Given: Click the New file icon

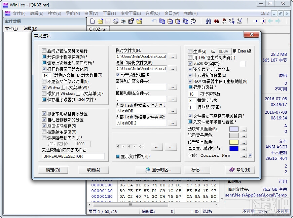Looking at the screenshot, I should tap(92, 21).
